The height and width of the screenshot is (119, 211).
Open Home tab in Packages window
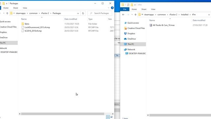click(6, 8)
